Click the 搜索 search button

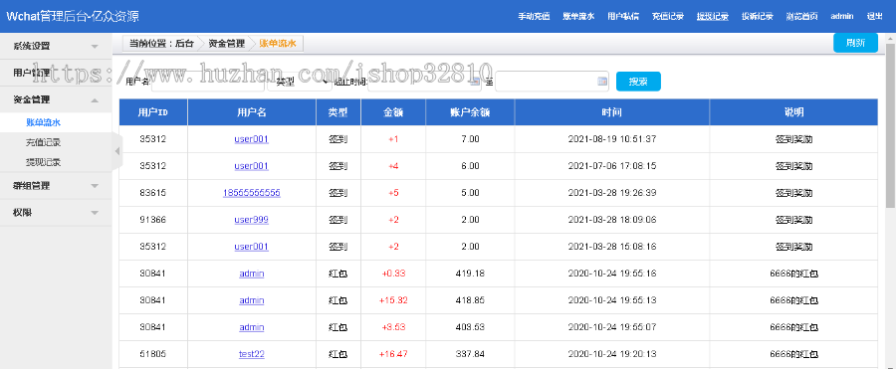[638, 82]
